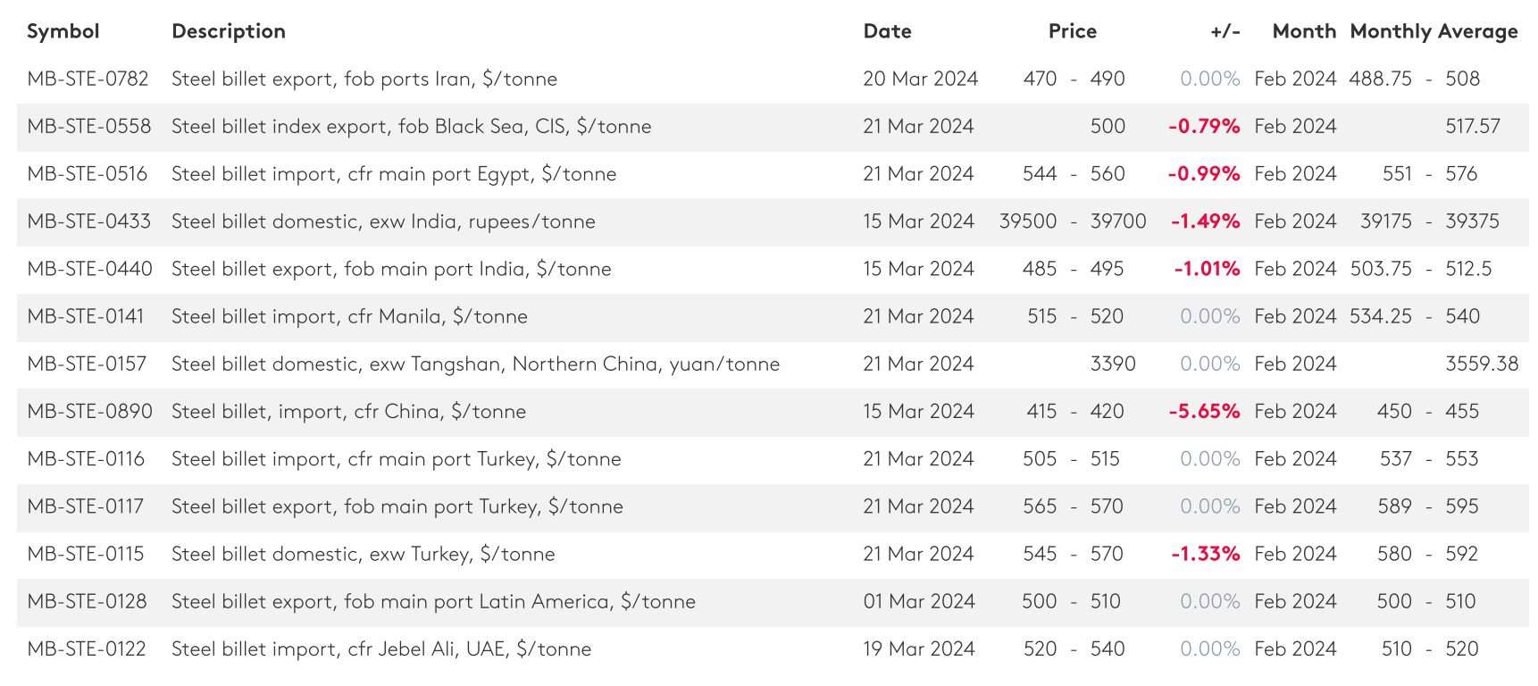
Task: Click the +/- column header
Action: (1225, 31)
